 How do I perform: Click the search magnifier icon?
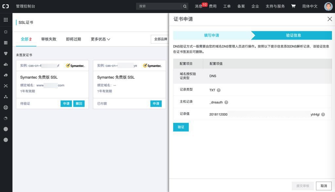coord(185,7)
